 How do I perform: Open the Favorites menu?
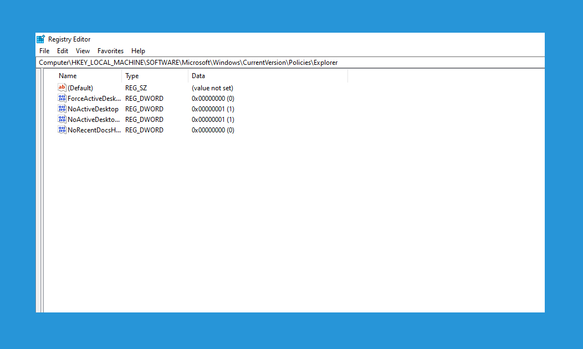pyautogui.click(x=110, y=51)
